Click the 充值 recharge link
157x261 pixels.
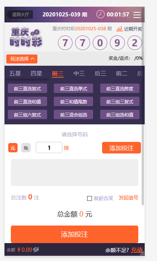[x=137, y=250]
